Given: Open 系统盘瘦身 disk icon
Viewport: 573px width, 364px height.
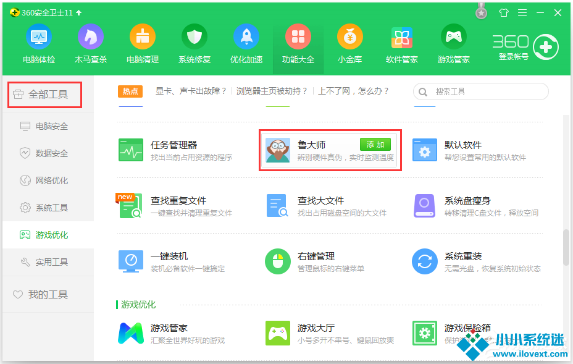Looking at the screenshot, I should (x=424, y=206).
